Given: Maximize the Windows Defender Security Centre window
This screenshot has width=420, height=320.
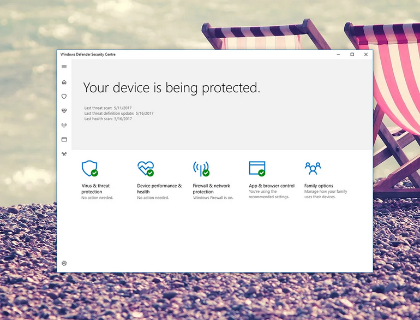Looking at the screenshot, I should tap(352, 55).
